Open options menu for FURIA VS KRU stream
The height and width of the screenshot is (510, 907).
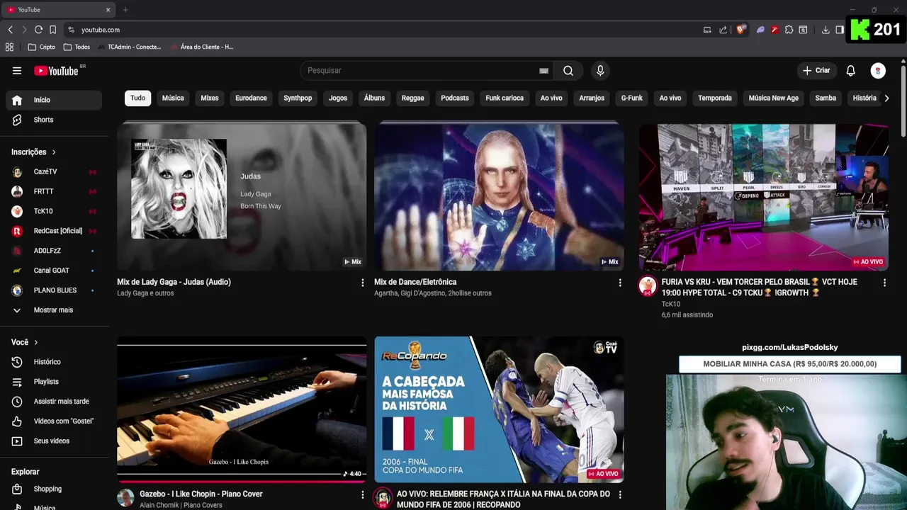click(x=884, y=283)
